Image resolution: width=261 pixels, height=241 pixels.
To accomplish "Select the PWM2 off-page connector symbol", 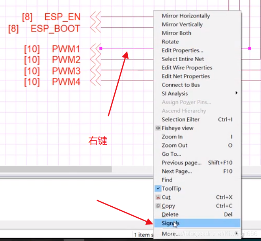I will point(95,60).
